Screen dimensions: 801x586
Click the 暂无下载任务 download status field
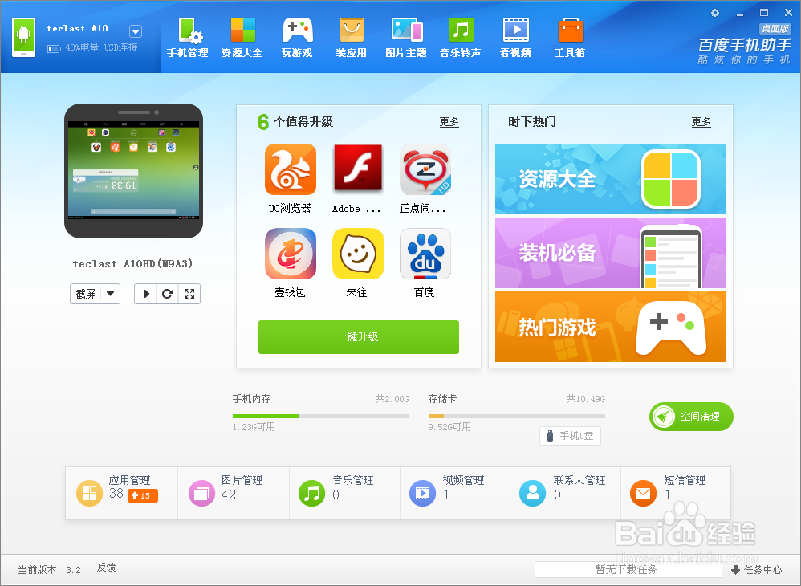click(628, 570)
